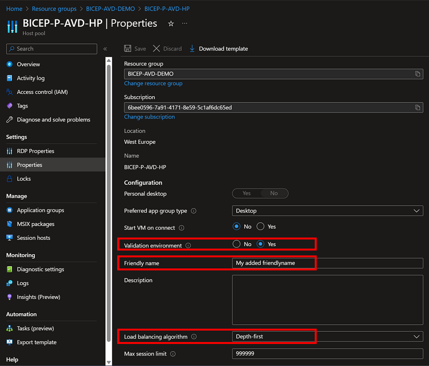The height and width of the screenshot is (366, 429).
Task: Click the Session hosts monitor icon
Action: tap(10, 238)
